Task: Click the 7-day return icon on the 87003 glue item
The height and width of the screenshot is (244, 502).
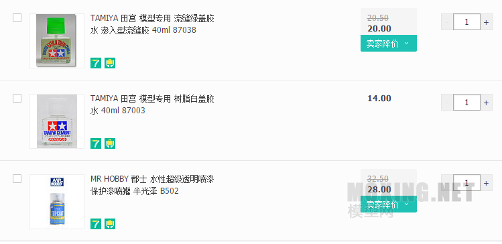Action: pyautogui.click(x=96, y=143)
